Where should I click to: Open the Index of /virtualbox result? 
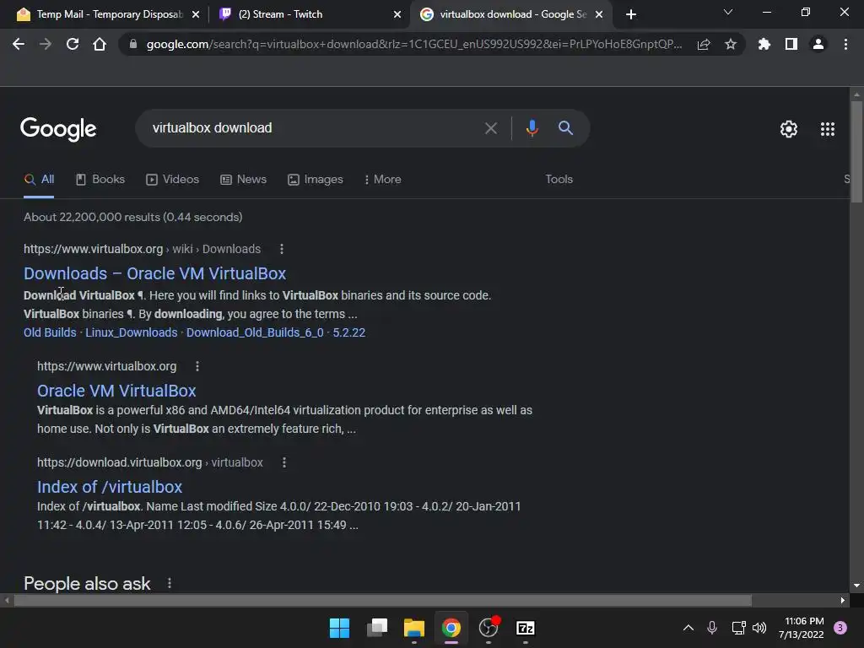pyautogui.click(x=110, y=487)
